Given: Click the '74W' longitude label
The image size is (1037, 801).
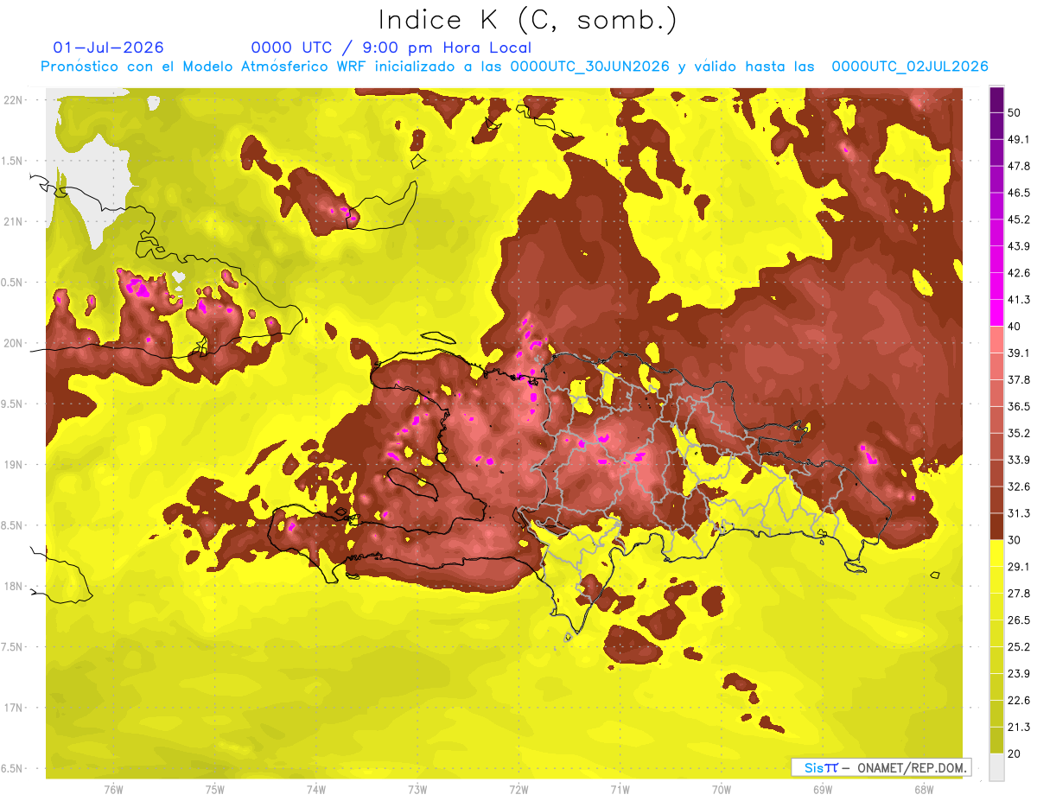Looking at the screenshot, I should click(x=316, y=790).
